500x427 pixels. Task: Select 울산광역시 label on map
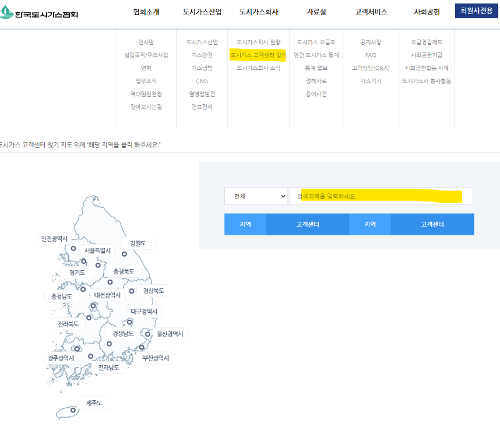tap(170, 334)
